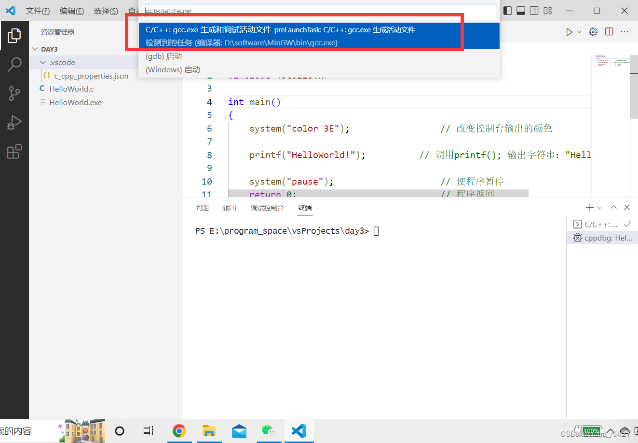Click the minimap code preview
The height and width of the screenshot is (443, 638).
point(612,62)
